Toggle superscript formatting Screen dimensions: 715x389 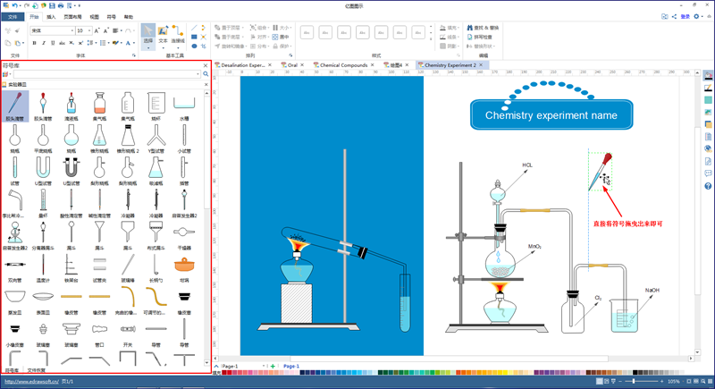click(x=80, y=43)
